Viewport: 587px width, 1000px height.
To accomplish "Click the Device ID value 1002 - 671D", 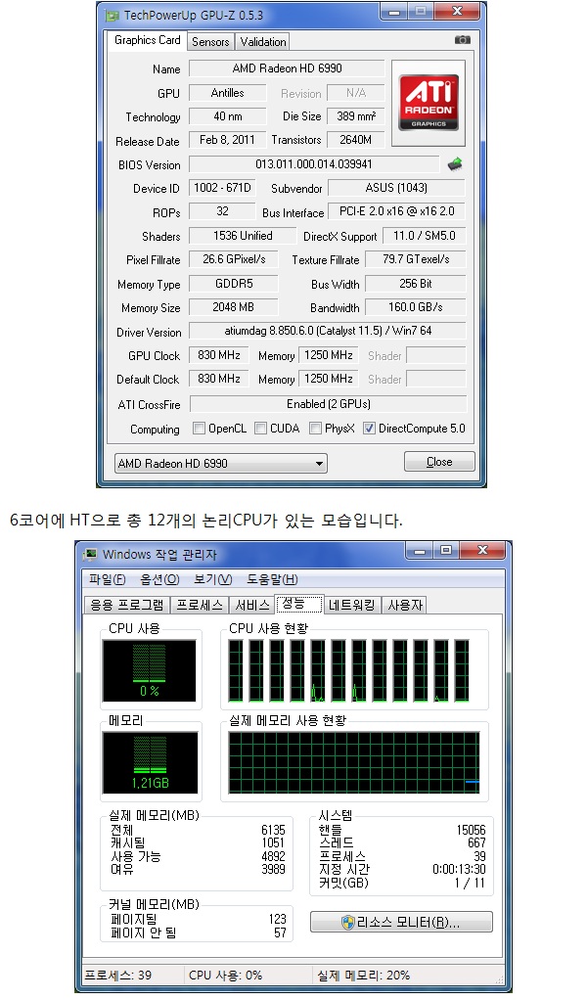I will coord(222,188).
